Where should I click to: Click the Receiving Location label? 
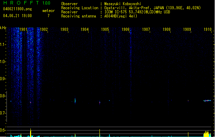pos(80,8)
